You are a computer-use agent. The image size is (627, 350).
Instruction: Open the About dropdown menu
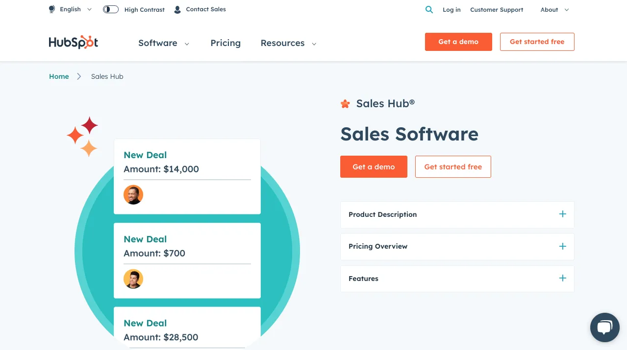pyautogui.click(x=554, y=10)
